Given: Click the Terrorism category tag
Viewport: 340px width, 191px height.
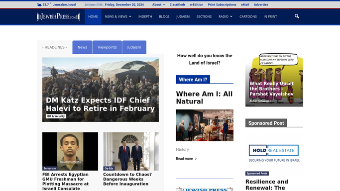Looking at the screenshot, I should click(50, 168).
